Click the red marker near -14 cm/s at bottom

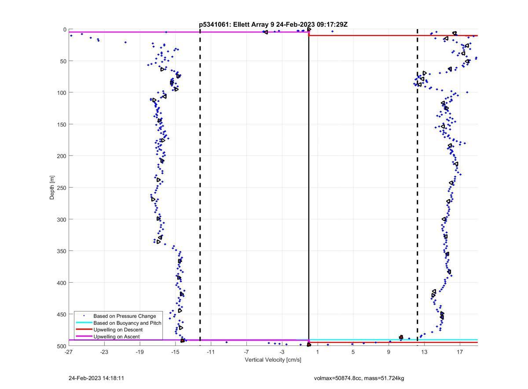tap(183, 340)
